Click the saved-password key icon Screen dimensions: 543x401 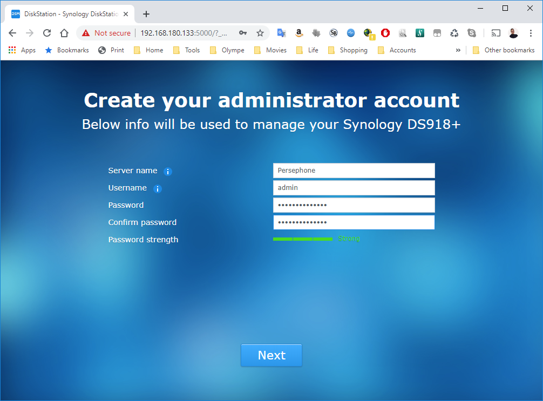tap(243, 33)
